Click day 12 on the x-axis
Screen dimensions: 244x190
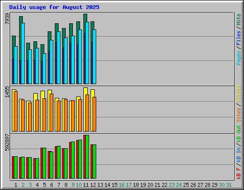pyautogui.click(x=93, y=185)
